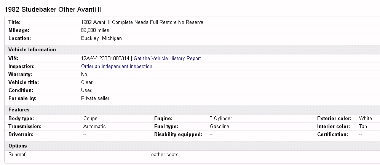Click the Exterior color White value
The height and width of the screenshot is (165, 380).
click(x=365, y=119)
